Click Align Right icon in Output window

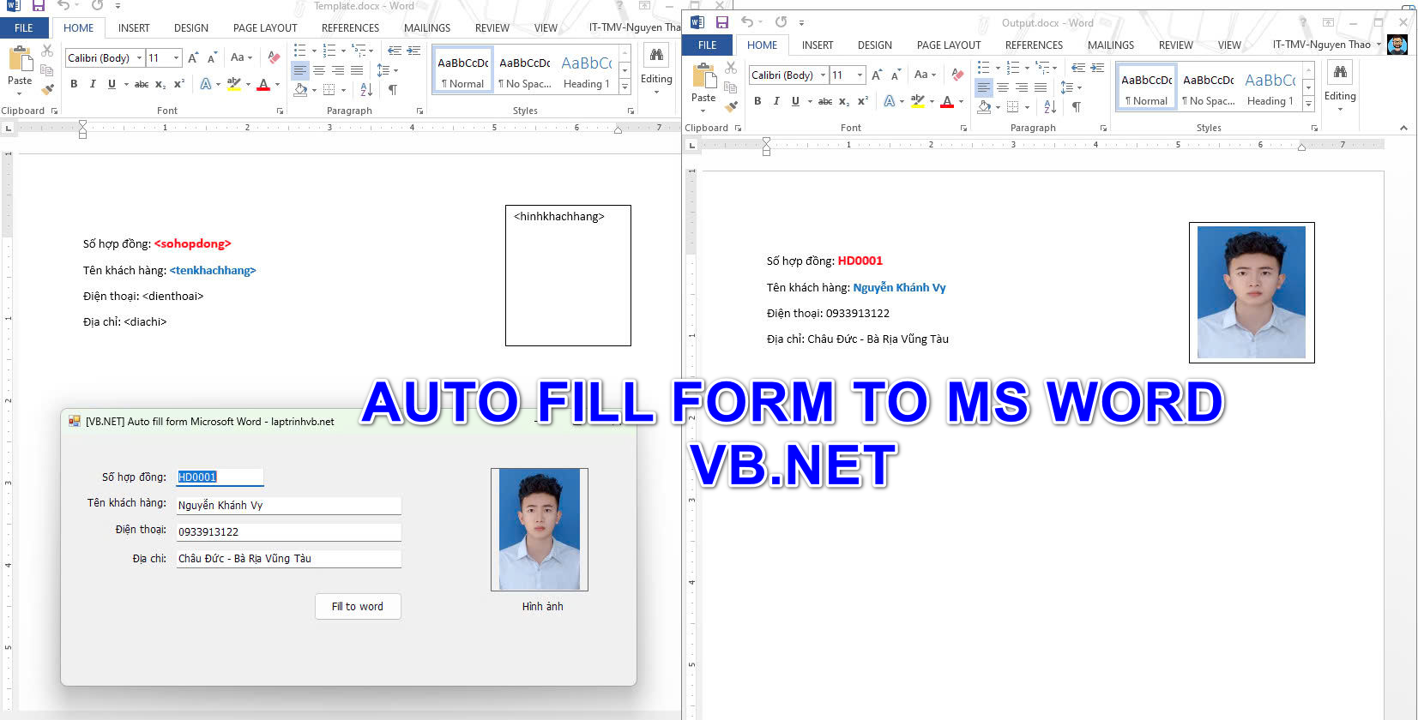[x=1022, y=87]
